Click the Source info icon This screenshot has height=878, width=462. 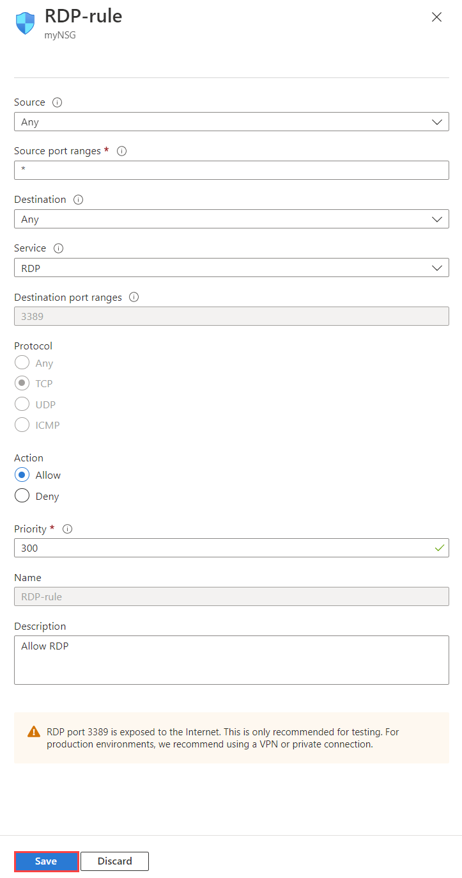56,102
